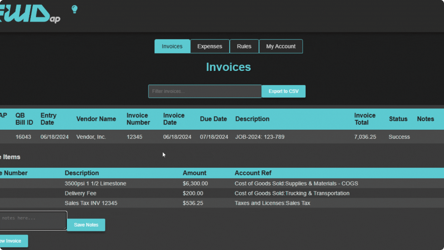Select the Delivery Fee line item
Screen dimensions: 444x250
coord(222,193)
